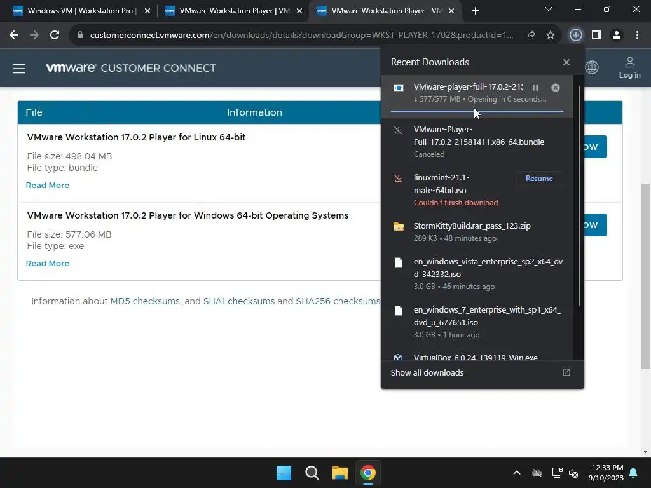Image resolution: width=651 pixels, height=488 pixels.
Task: Click the OneDrive cloud tray icon
Action: (x=537, y=473)
